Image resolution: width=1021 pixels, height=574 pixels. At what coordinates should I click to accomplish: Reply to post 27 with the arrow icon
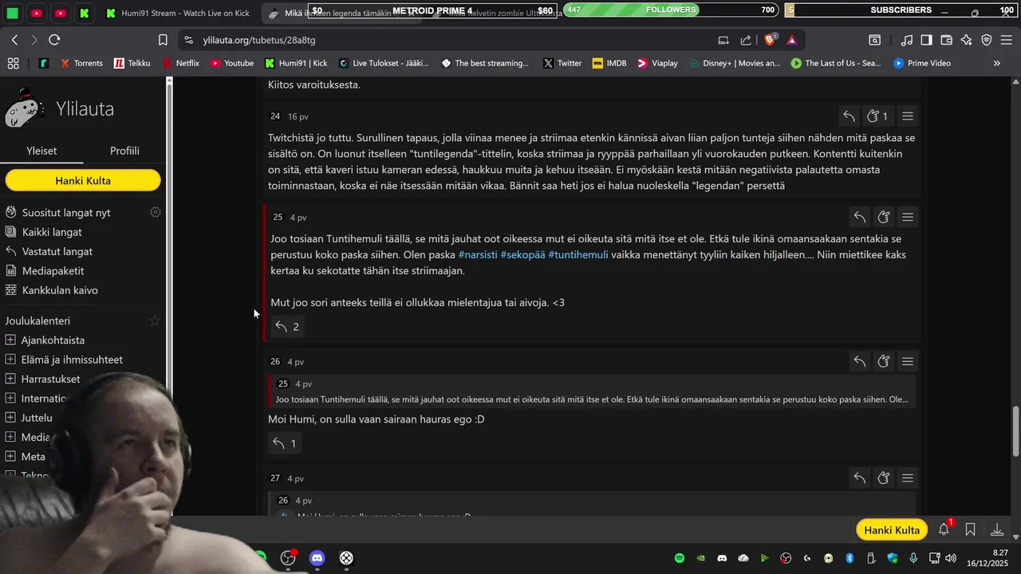(x=859, y=478)
